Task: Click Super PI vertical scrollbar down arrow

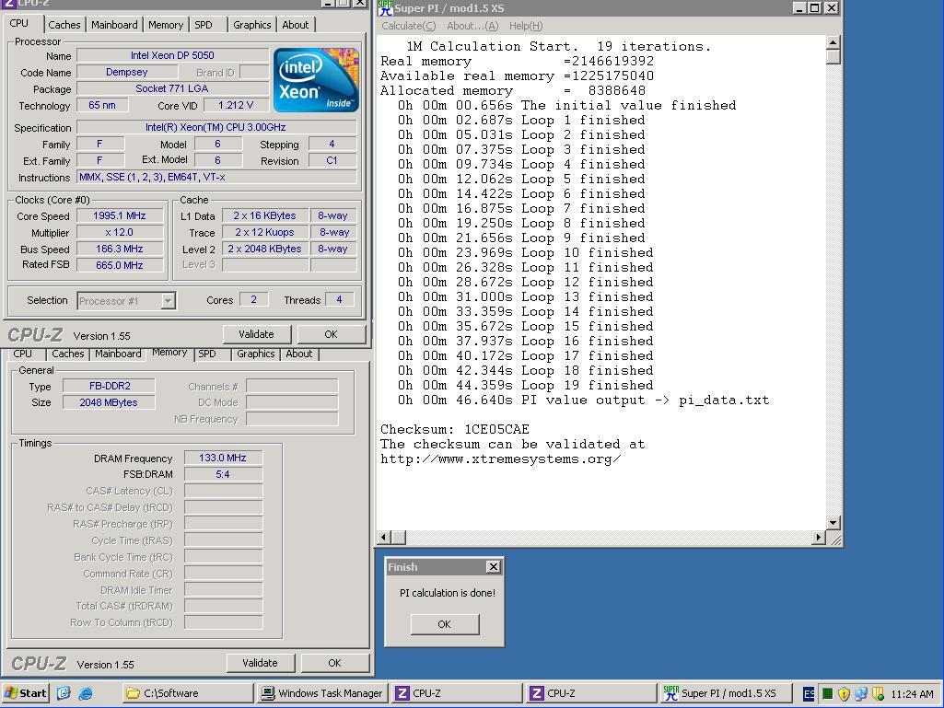Action: tap(833, 523)
